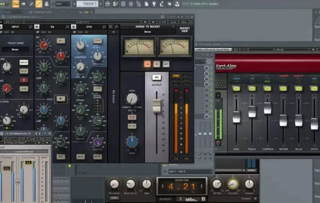Toggle the NOISE button in INPUT section
The width and height of the screenshot is (320, 203).
coord(24,71)
